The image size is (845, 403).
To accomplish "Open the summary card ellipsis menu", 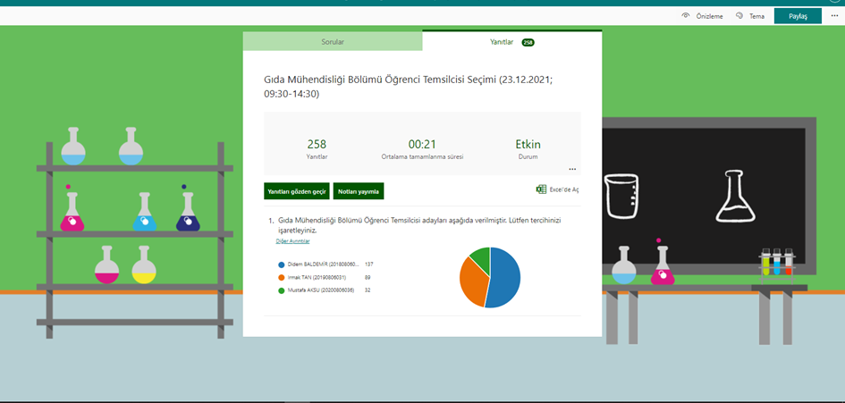I will pos(572,169).
